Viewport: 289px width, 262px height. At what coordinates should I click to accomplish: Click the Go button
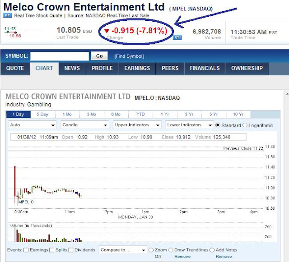pos(99,56)
